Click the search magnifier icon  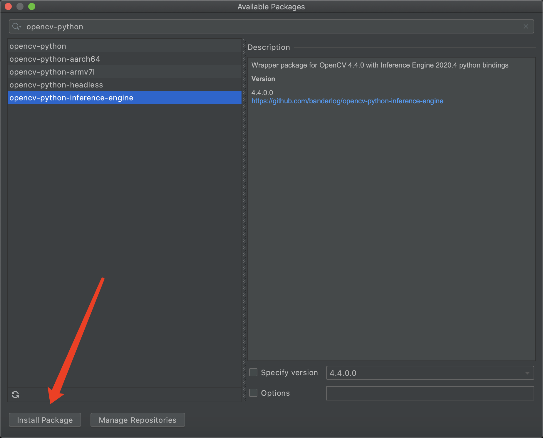tap(16, 27)
